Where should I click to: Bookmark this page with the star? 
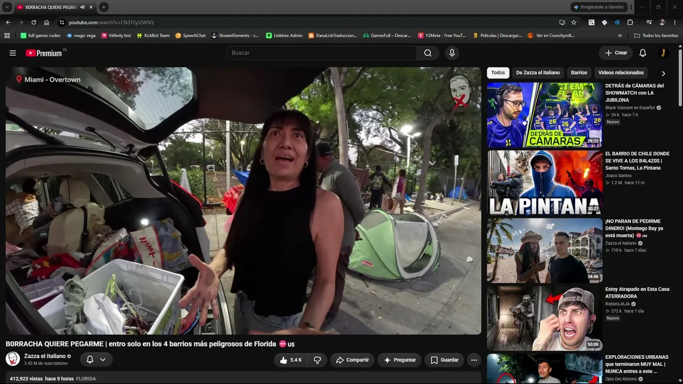click(x=574, y=22)
